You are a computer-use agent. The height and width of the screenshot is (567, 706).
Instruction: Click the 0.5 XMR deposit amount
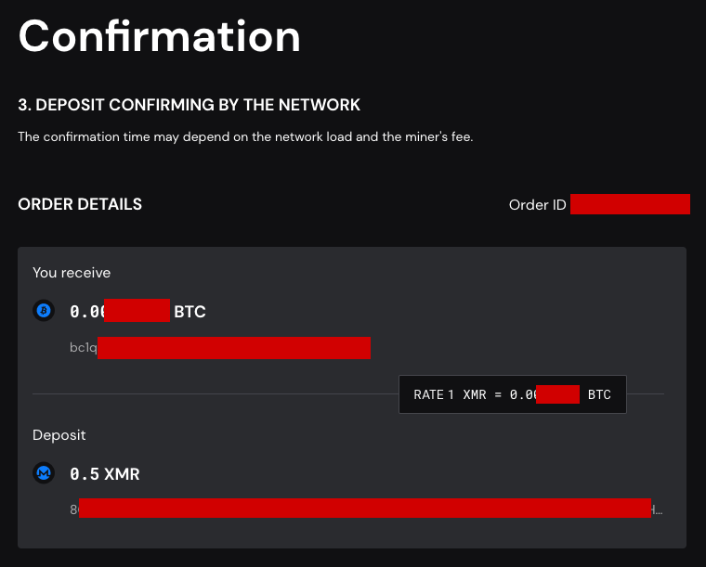pos(105,474)
